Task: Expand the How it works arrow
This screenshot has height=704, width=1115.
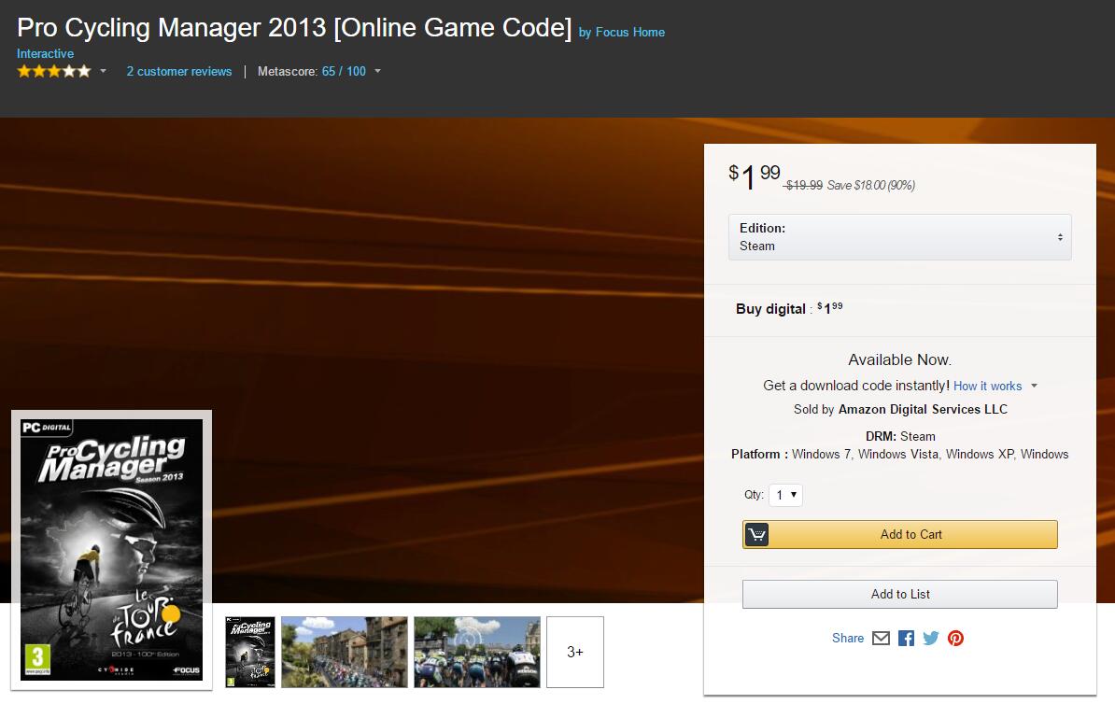Action: (x=1034, y=386)
